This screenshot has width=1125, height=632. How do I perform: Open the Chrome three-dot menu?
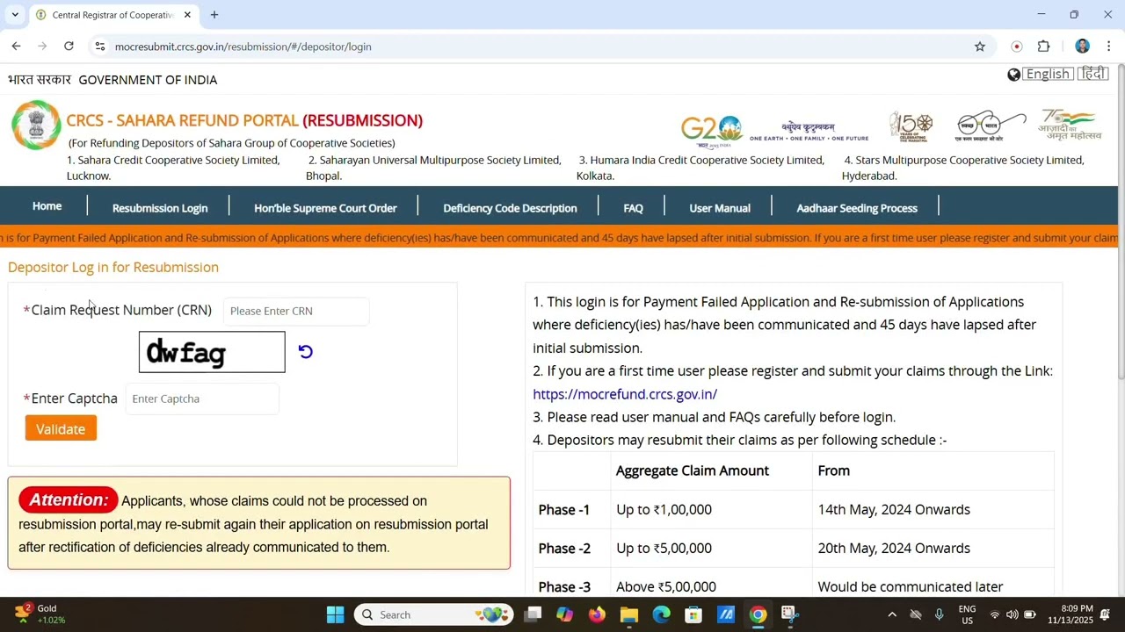click(x=1108, y=47)
